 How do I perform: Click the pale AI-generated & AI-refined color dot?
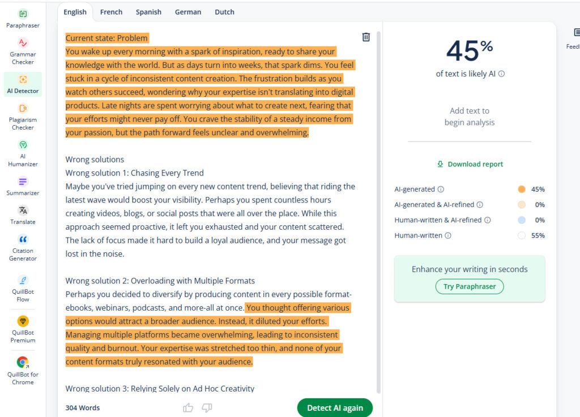[522, 205]
